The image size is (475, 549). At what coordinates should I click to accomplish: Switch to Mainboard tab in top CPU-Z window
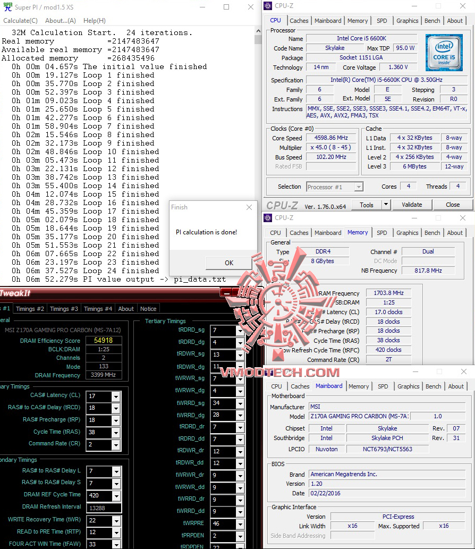(328, 21)
